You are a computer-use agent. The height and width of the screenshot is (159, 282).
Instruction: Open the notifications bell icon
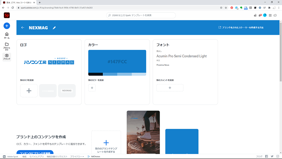(x=260, y=15)
